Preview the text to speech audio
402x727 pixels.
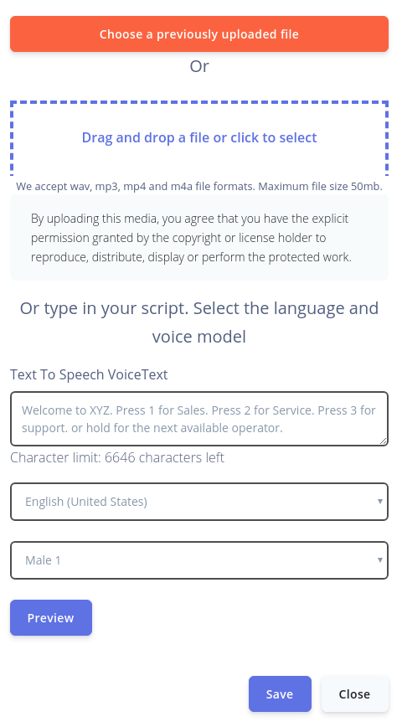tap(51, 617)
